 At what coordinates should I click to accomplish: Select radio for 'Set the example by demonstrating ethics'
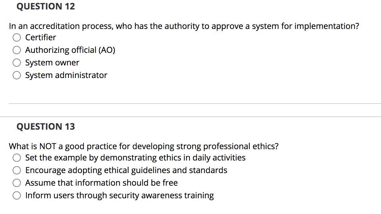[17, 158]
